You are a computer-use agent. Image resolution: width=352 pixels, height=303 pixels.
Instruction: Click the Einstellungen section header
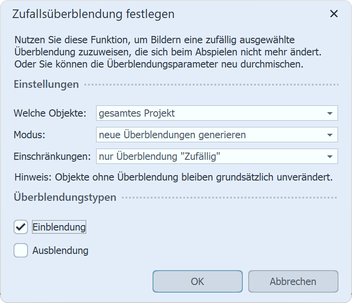point(46,84)
